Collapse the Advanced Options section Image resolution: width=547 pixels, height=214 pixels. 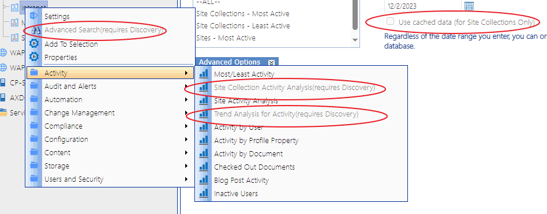[271, 62]
